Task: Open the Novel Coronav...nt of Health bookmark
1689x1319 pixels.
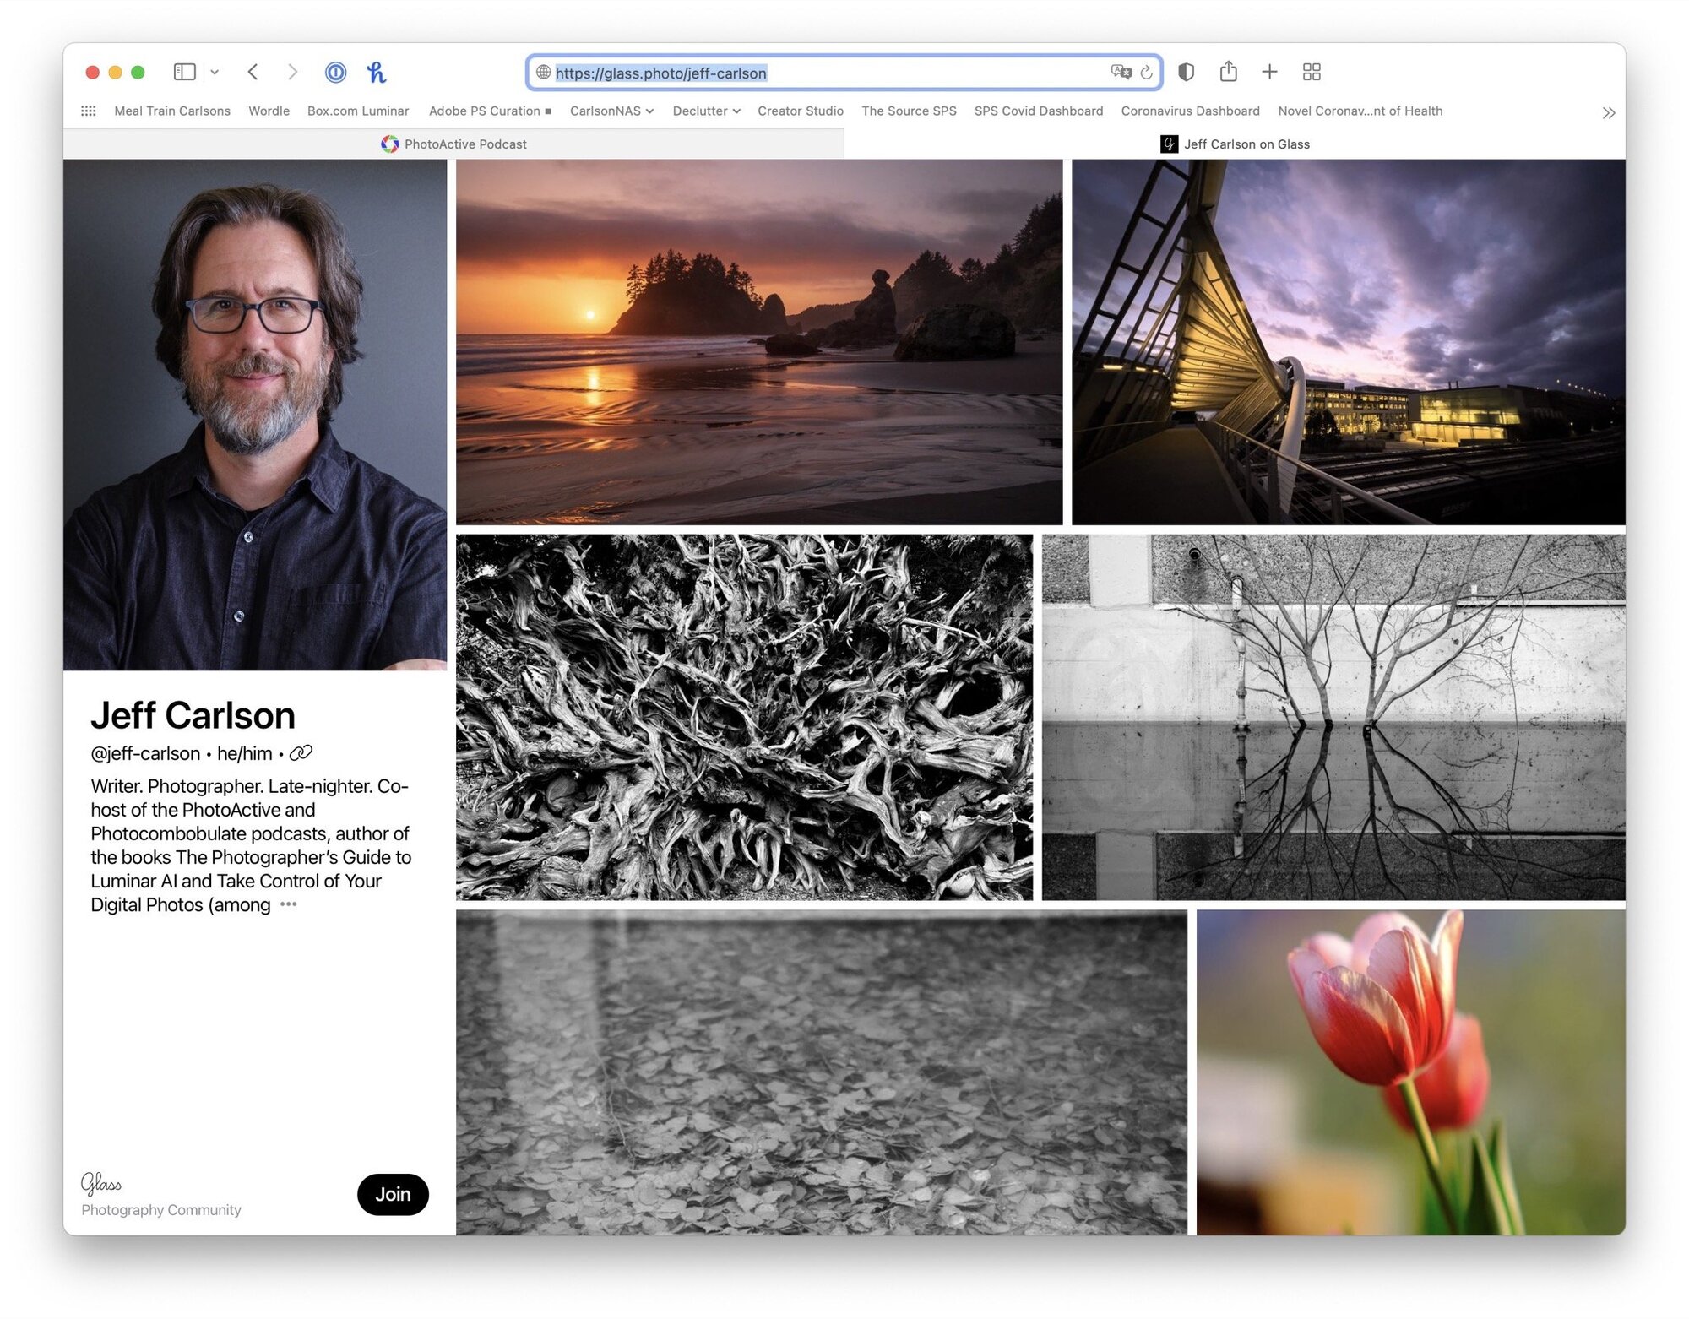Action: coord(1360,111)
